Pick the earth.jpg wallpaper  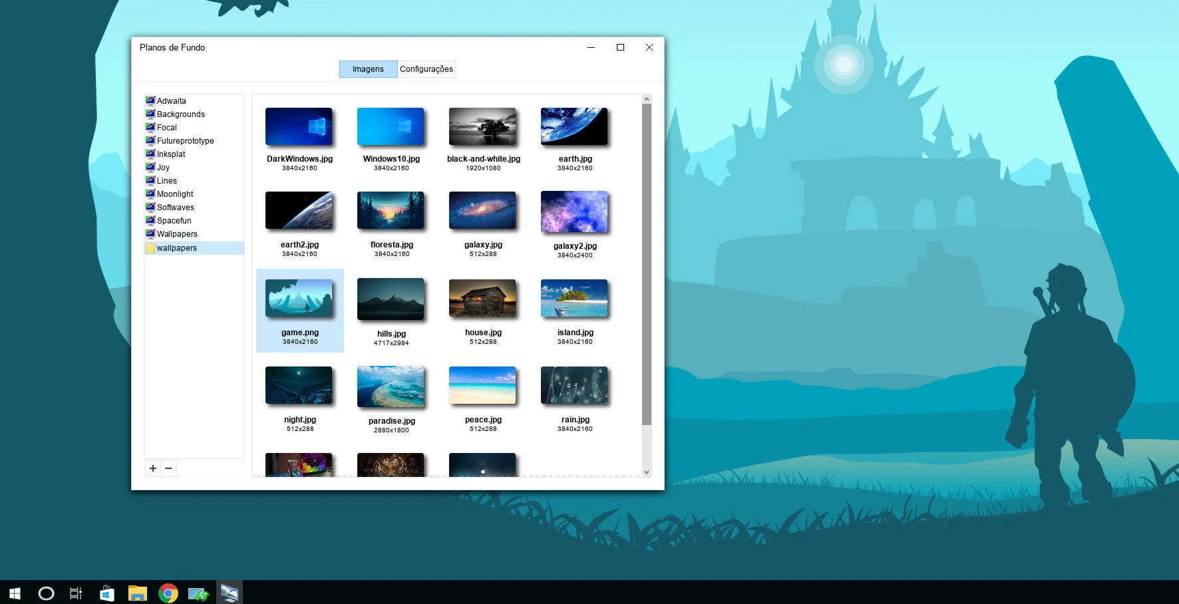click(574, 126)
